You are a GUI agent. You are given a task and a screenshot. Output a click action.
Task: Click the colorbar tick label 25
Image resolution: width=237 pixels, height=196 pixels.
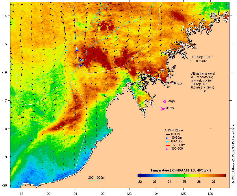(184, 182)
